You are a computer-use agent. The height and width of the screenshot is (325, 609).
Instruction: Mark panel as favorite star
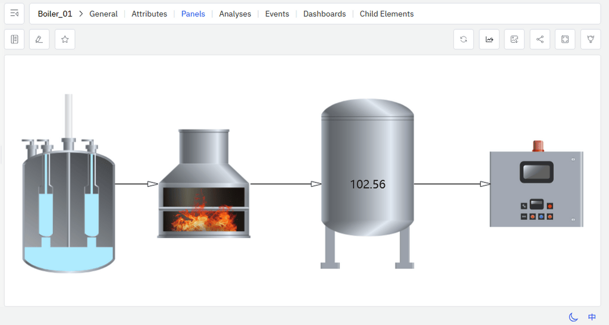(65, 39)
